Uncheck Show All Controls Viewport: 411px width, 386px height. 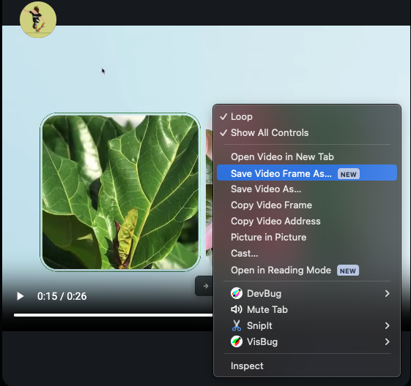[307, 132]
